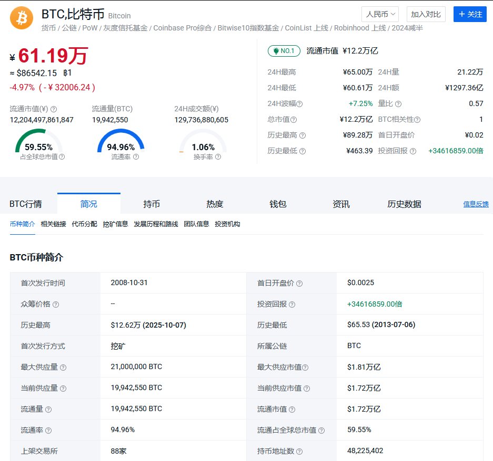Click help icon next to top 历史最低
This screenshot has width=493, height=461.
pyautogui.click(x=303, y=151)
